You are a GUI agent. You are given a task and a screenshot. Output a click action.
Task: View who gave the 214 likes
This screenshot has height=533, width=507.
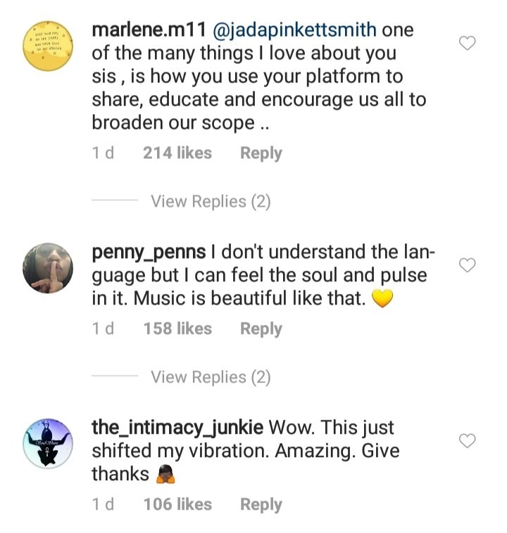tap(177, 153)
